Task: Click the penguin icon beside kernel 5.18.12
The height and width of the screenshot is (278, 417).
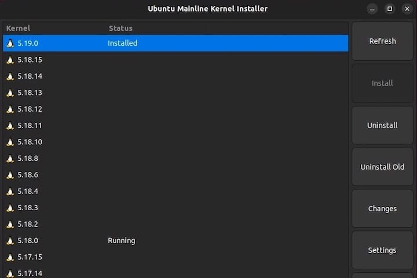Action: click(10, 109)
